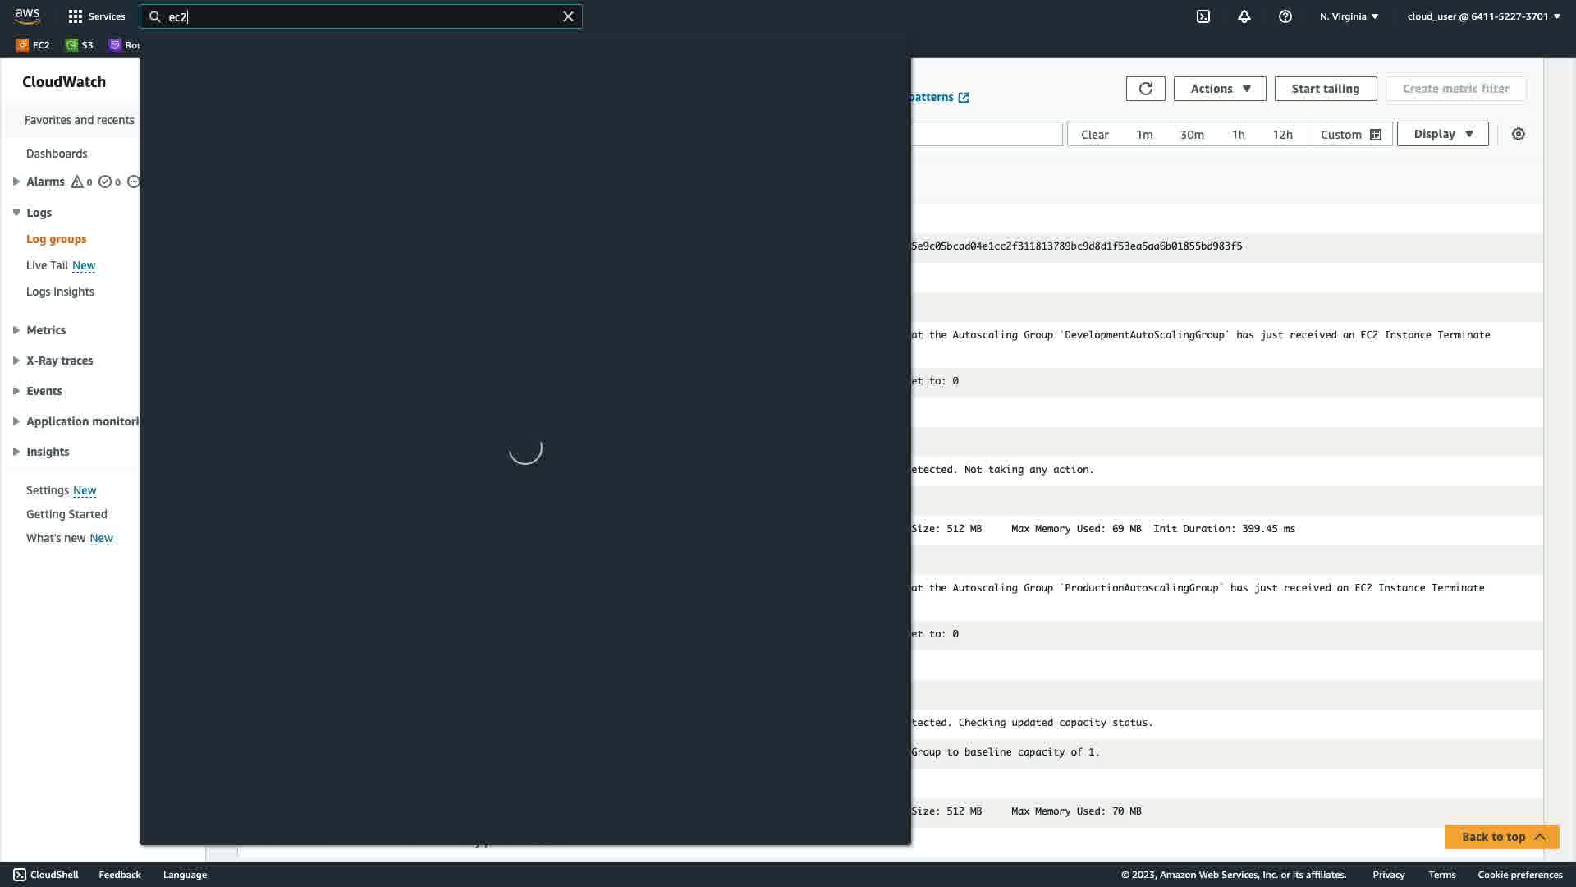Click Back to top button
The width and height of the screenshot is (1576, 887).
(1500, 837)
